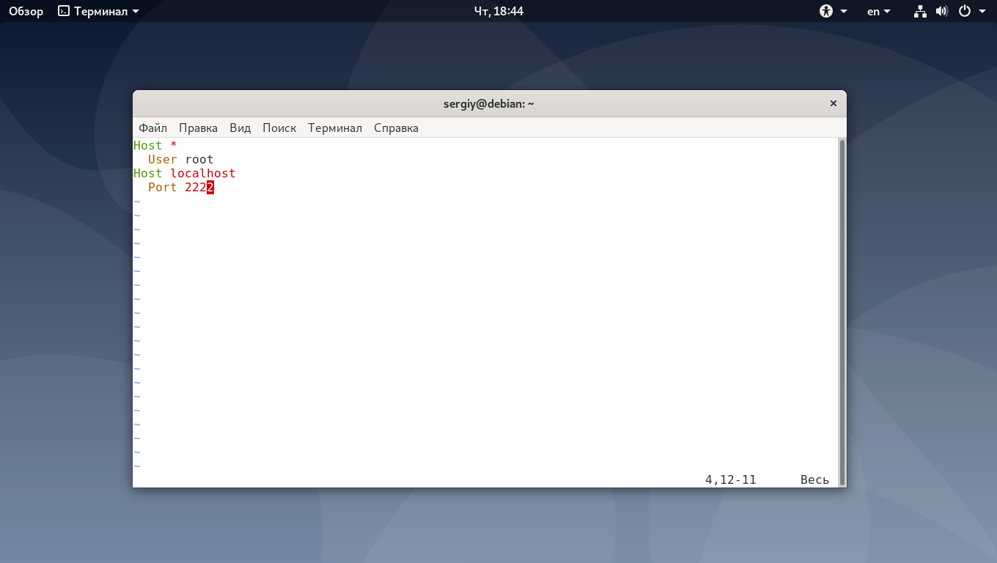
Task: Click the network connection status icon
Action: 921,11
